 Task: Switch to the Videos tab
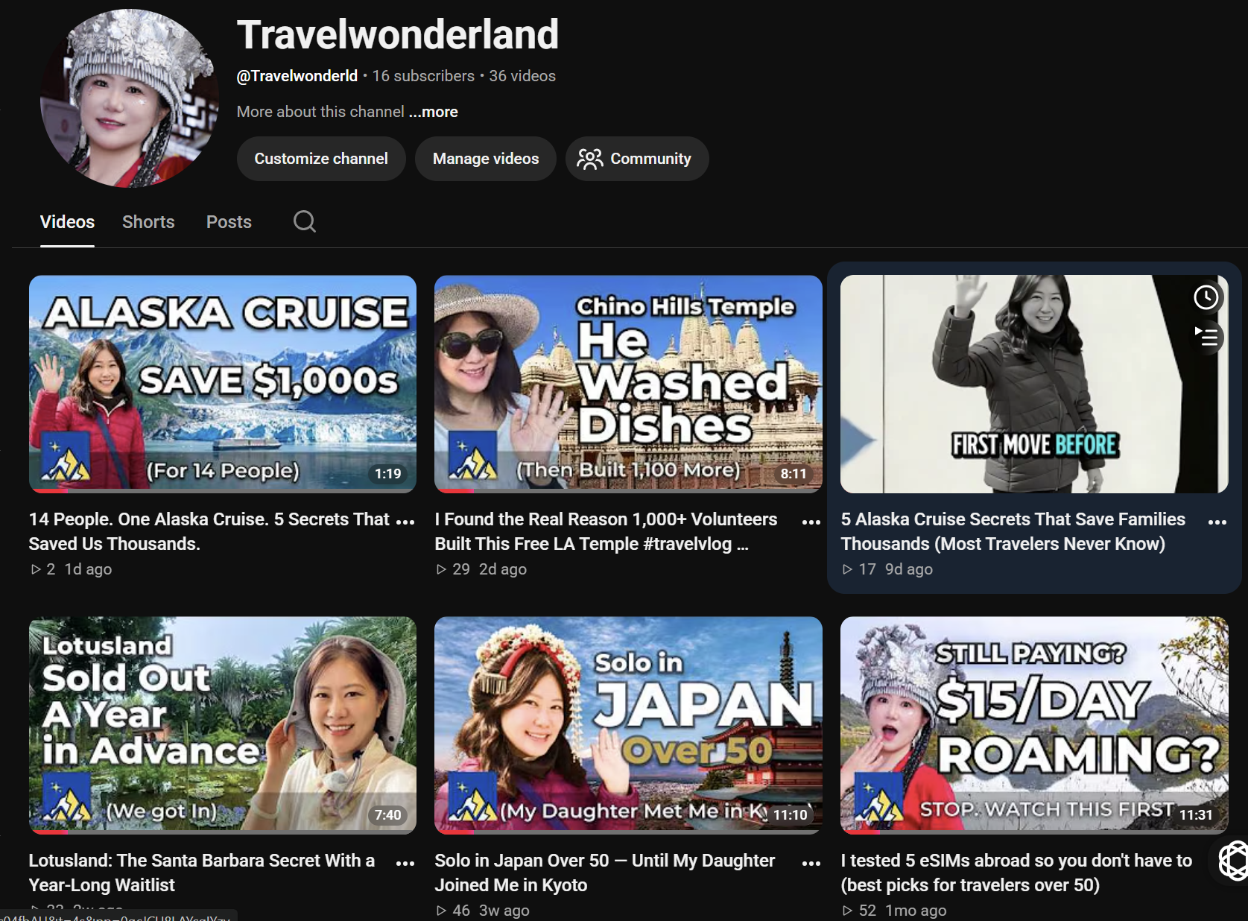coord(67,222)
